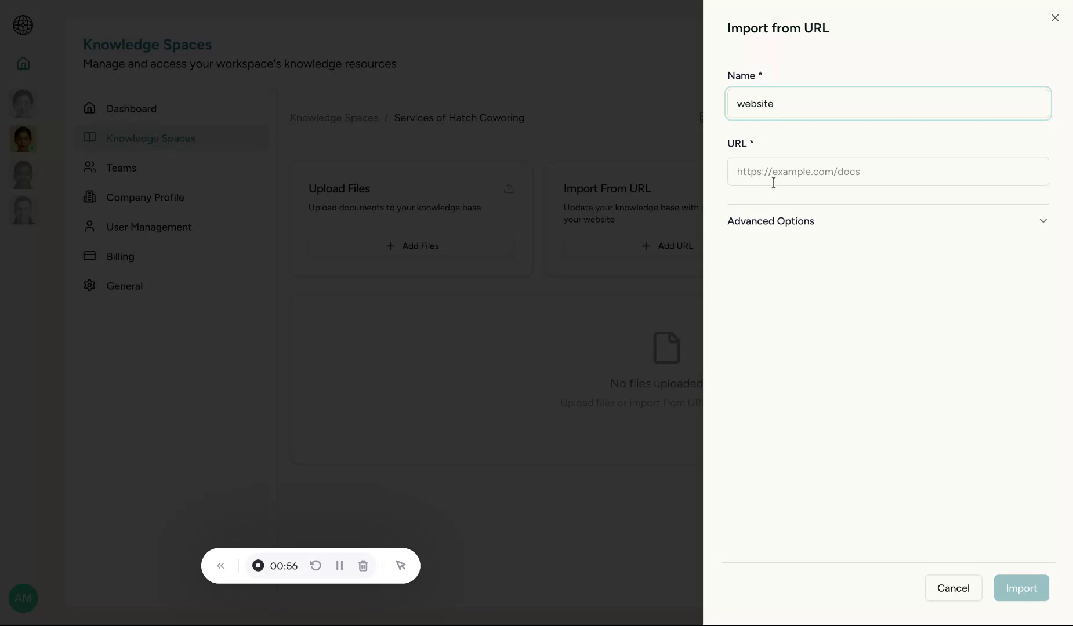The height and width of the screenshot is (626, 1073).
Task: Click the globe logo at top left
Action: point(23,25)
